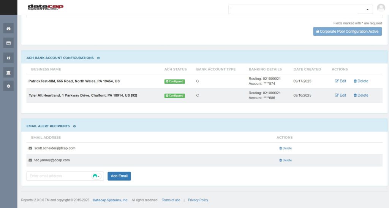Remove ted.janney@dcap.com from alert recipients
389x208 pixels.
pyautogui.click(x=285, y=160)
